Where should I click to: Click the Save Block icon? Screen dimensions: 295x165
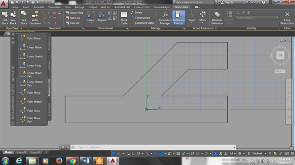(13, 18)
